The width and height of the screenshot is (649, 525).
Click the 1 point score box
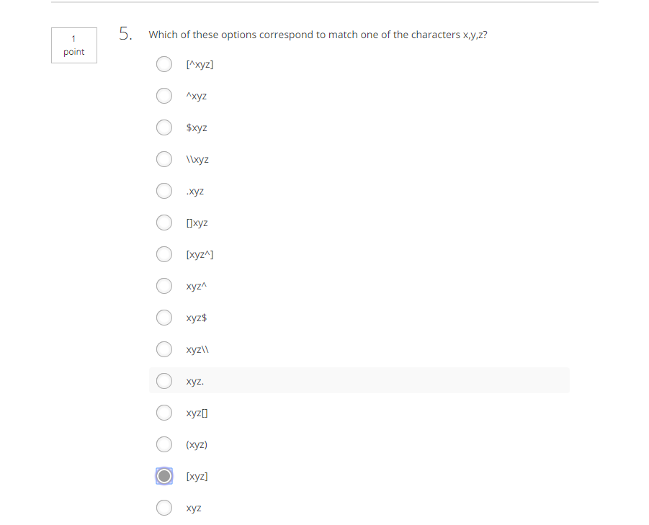click(x=74, y=45)
